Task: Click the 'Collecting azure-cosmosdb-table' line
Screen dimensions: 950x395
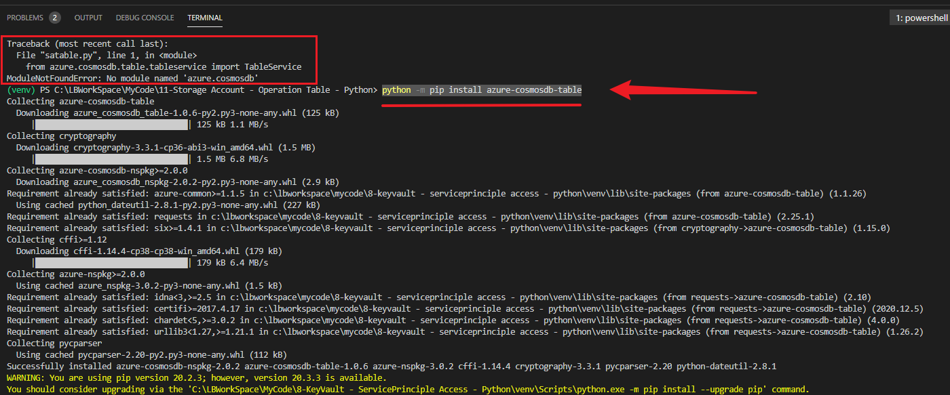Action: (80, 102)
